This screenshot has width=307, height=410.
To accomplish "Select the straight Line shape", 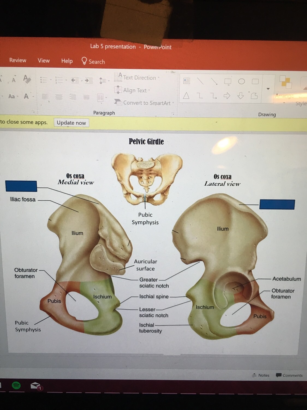I will tap(201, 81).
